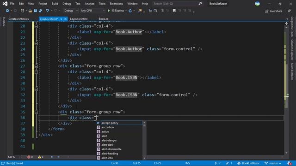The image size is (296, 166).
Task: Open the feedback icon beside Live Share
Action: pos(290,11)
